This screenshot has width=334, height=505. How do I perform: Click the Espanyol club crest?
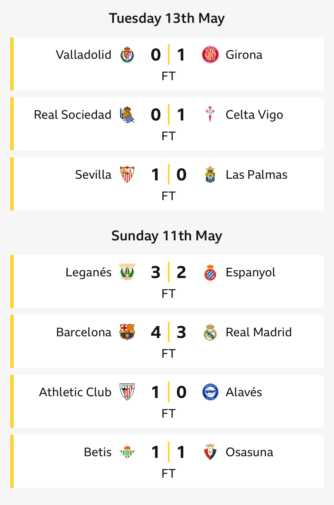pos(210,272)
